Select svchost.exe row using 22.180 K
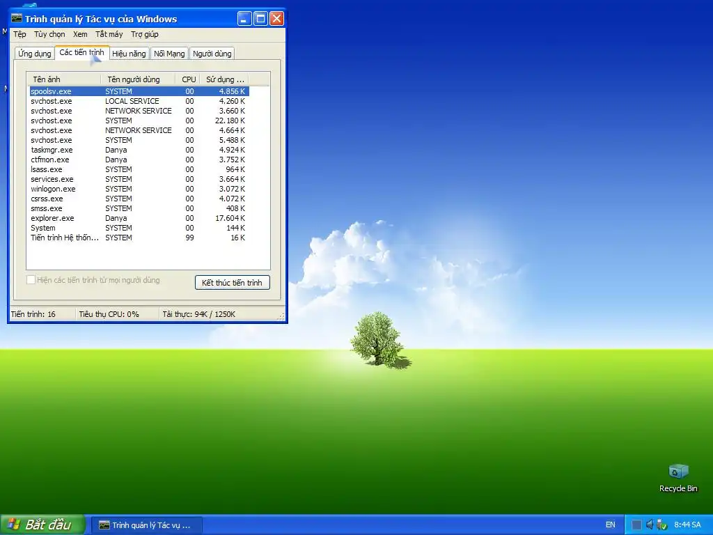 pos(139,121)
